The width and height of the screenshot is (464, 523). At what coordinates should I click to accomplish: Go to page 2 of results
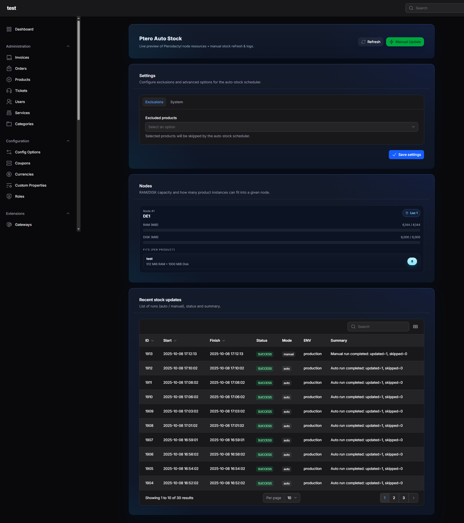tap(394, 498)
